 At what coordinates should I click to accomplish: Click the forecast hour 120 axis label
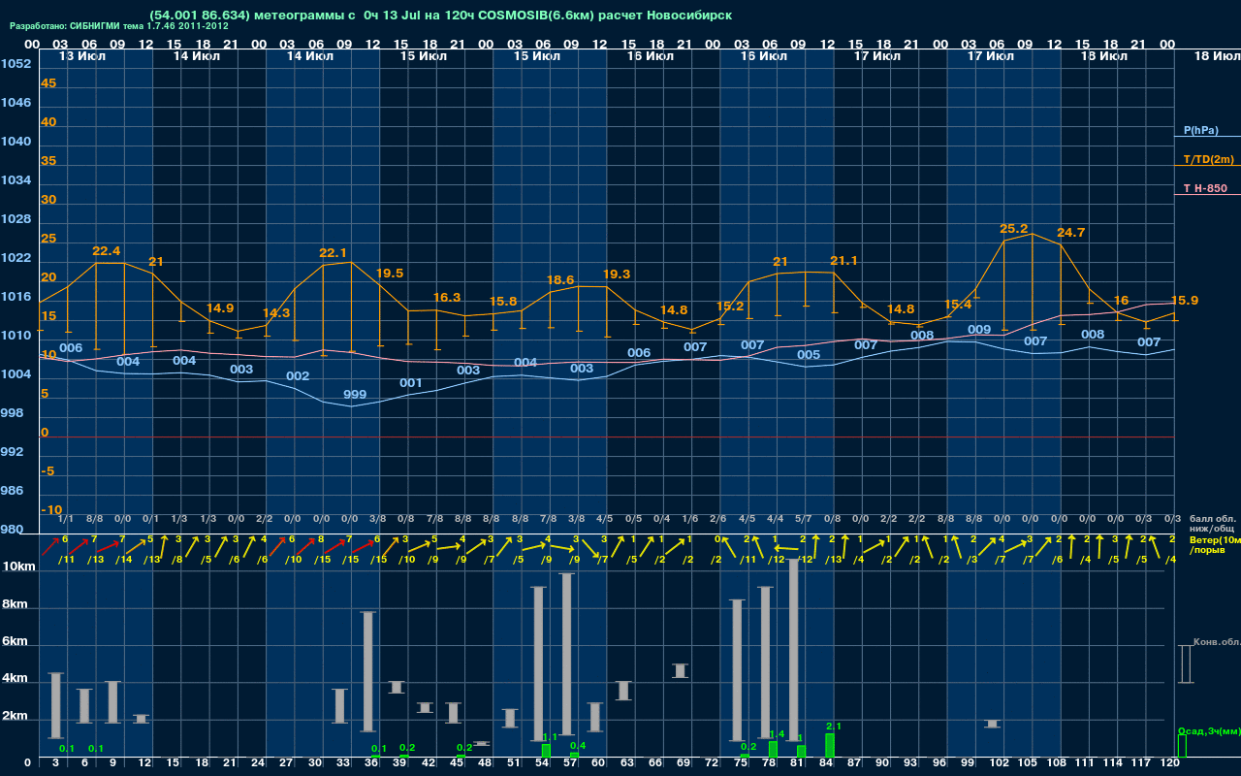coord(1169,763)
